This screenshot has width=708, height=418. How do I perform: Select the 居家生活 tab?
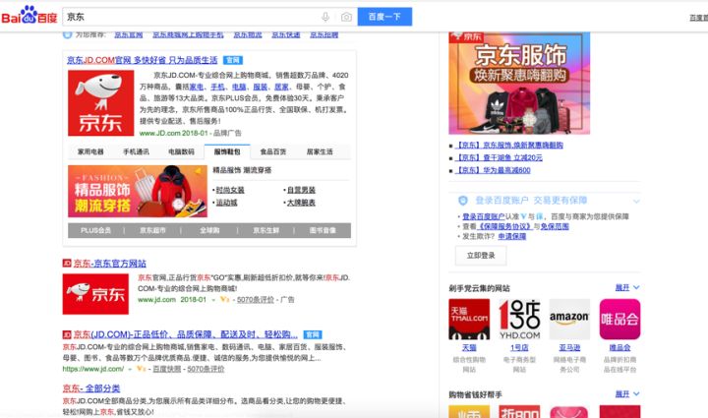coord(320,151)
